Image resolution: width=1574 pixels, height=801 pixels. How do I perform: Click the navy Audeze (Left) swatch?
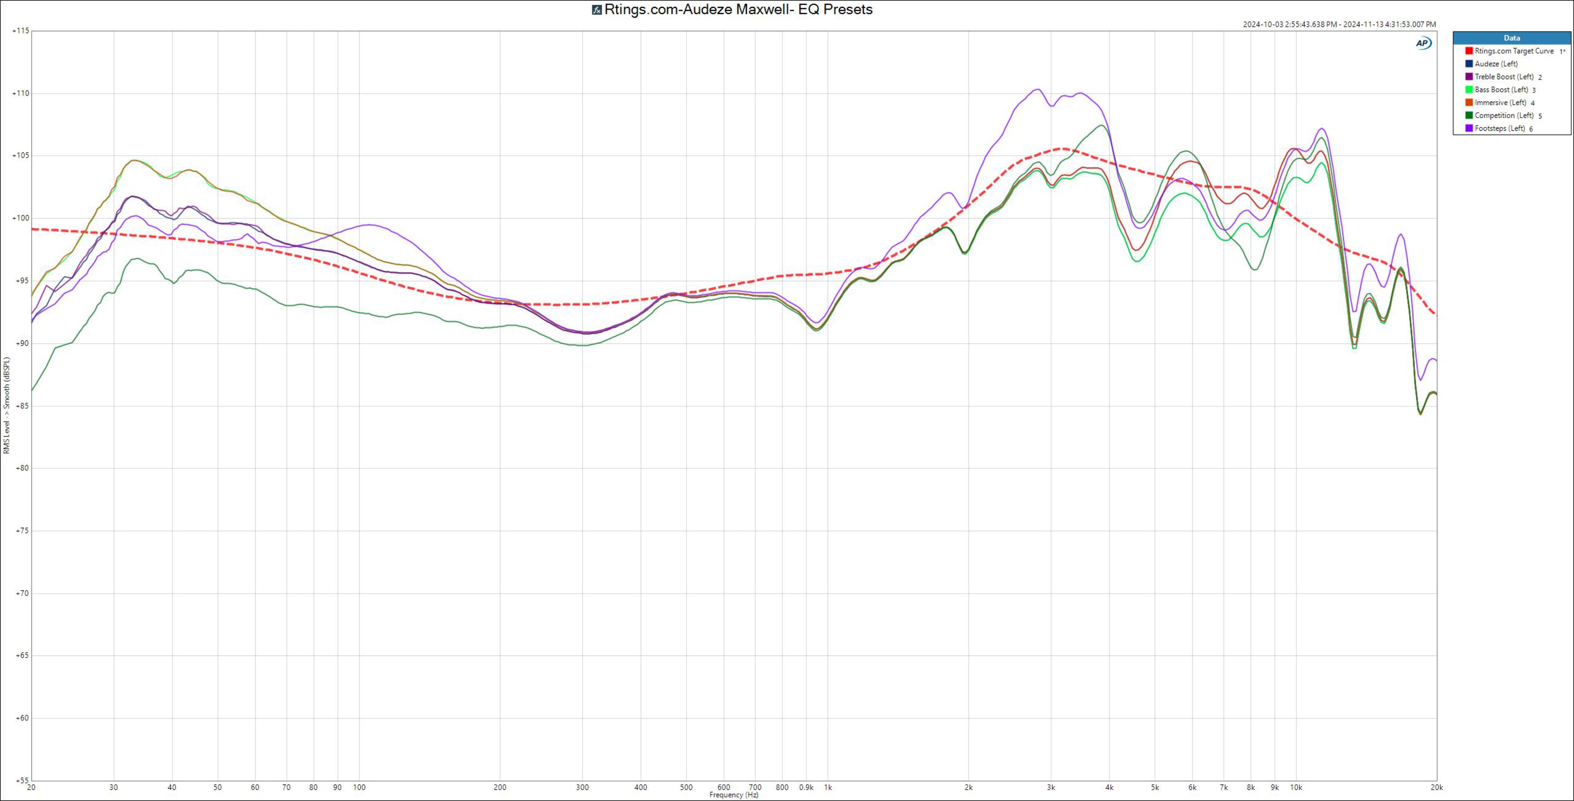[x=1469, y=64]
